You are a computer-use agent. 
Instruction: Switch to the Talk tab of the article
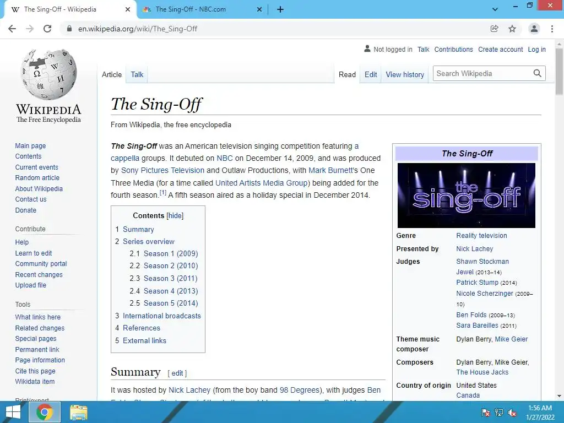click(x=137, y=74)
